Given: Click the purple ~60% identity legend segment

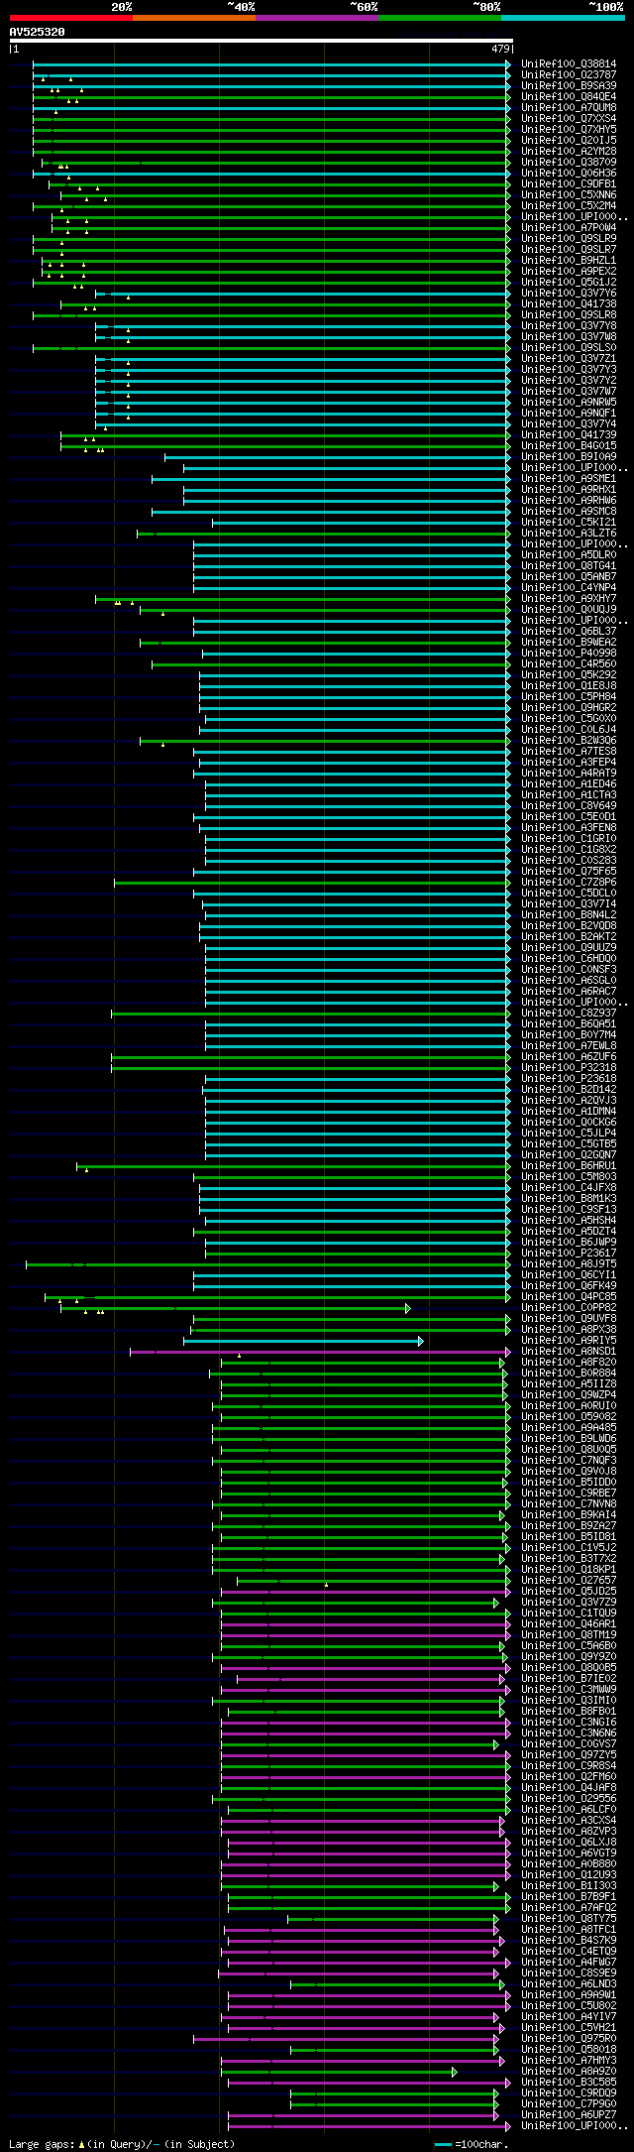Looking at the screenshot, I should (317, 18).
